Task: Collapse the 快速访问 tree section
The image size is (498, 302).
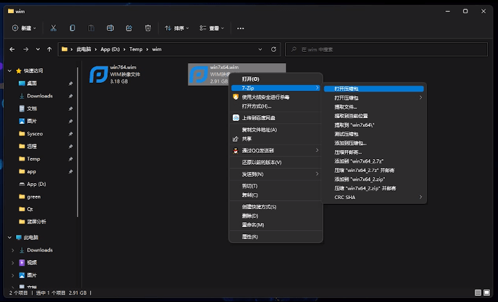Action: tap(10, 70)
